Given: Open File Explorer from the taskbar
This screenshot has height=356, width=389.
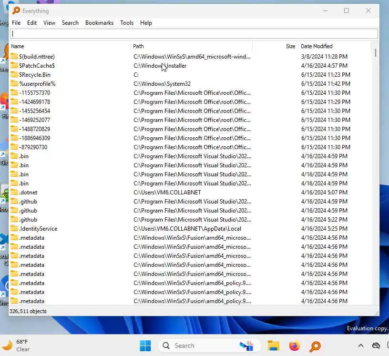Looking at the screenshot, I should (273, 346).
